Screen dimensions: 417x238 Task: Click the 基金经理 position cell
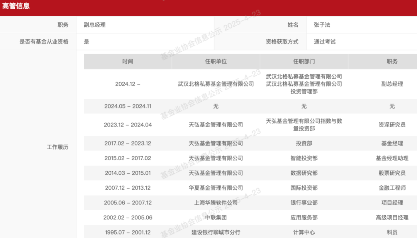(x=392, y=143)
